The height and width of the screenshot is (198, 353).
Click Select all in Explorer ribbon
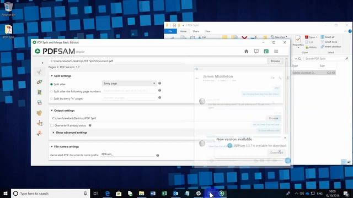(x=328, y=37)
